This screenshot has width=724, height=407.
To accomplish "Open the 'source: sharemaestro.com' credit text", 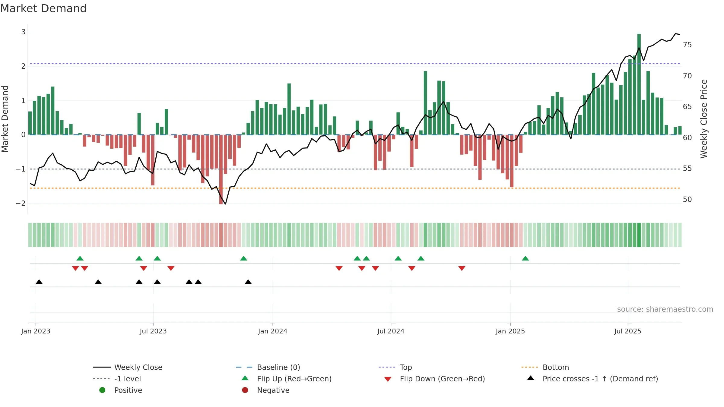I will [665, 309].
